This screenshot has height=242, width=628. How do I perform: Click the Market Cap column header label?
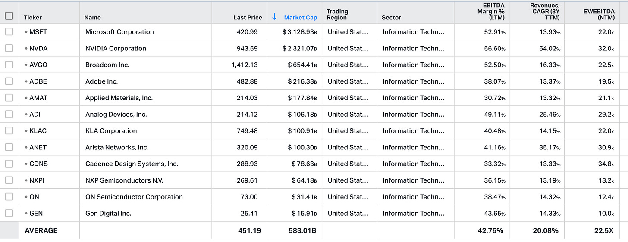point(301,17)
